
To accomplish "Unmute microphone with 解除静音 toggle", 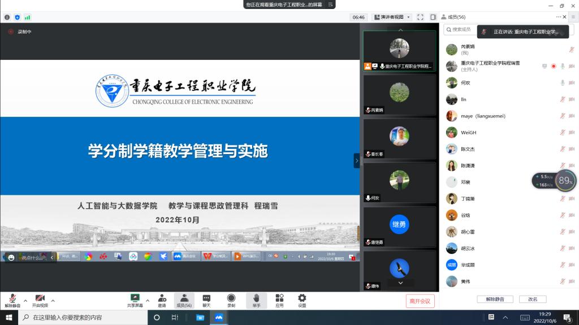I will 12,300.
